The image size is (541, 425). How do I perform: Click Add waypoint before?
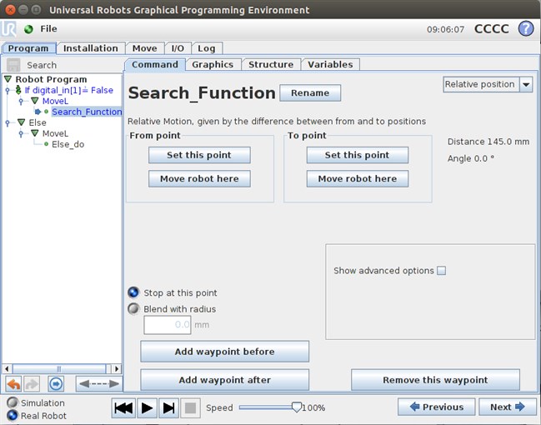[224, 352]
